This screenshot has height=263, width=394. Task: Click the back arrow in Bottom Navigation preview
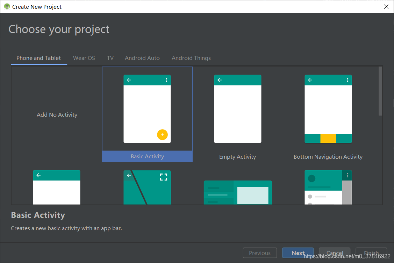[310, 80]
